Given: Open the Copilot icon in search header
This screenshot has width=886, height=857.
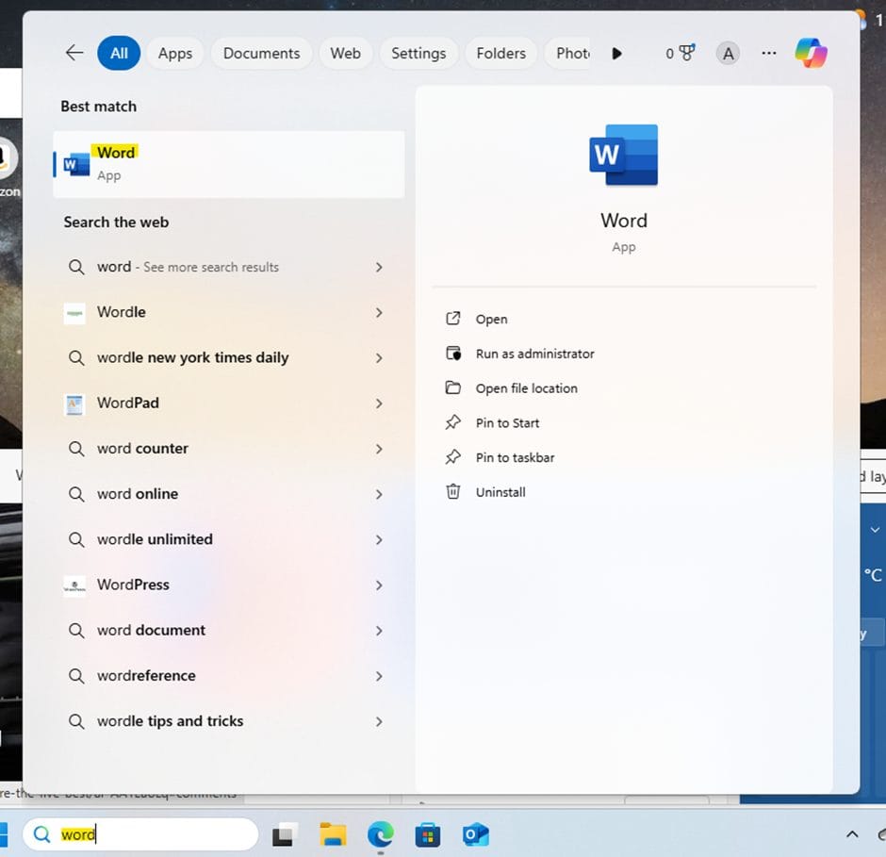Looking at the screenshot, I should 811,53.
